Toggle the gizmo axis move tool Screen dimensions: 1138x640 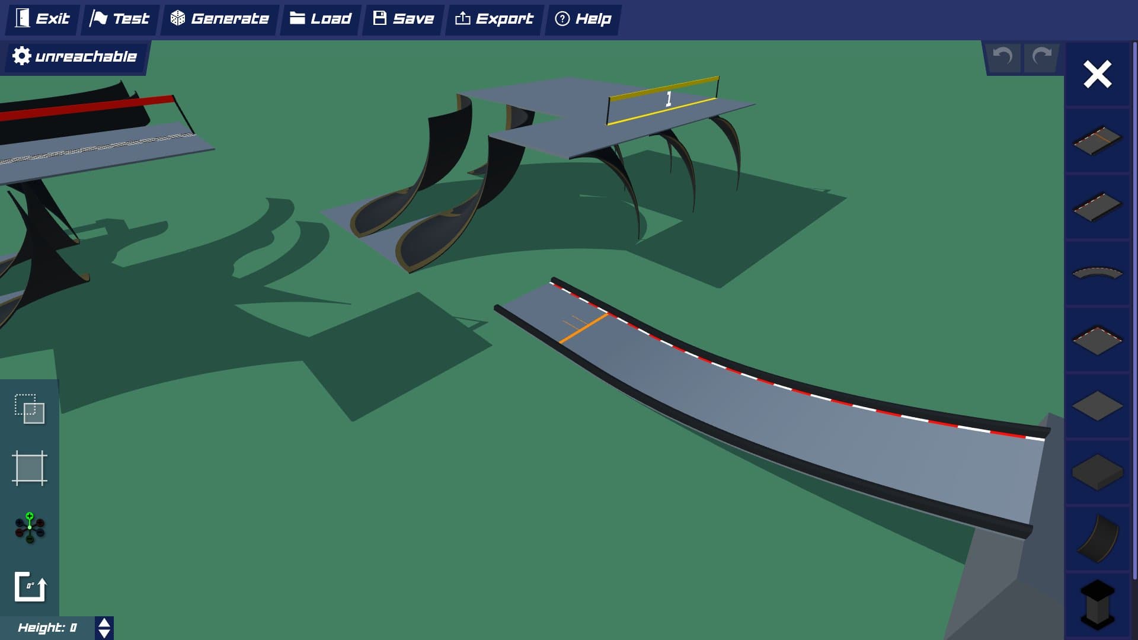click(30, 527)
